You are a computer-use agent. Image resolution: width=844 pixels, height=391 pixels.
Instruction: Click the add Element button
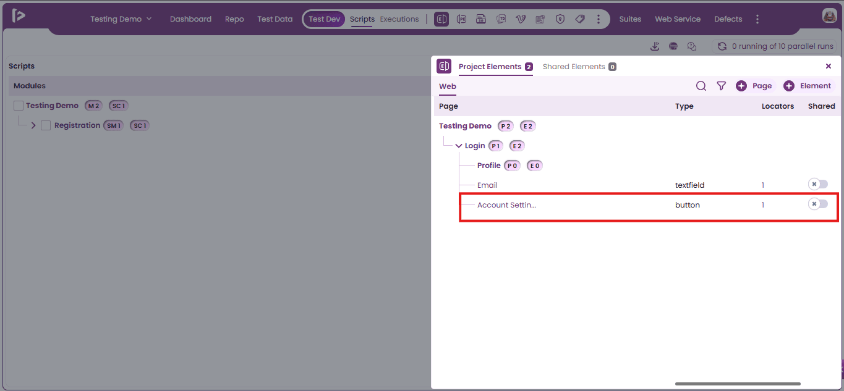808,86
